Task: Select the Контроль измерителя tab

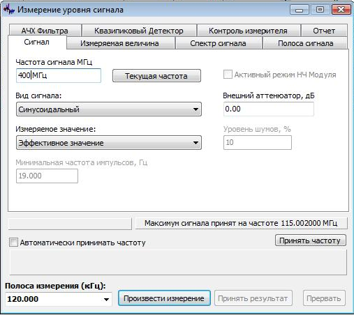Action: click(248, 31)
